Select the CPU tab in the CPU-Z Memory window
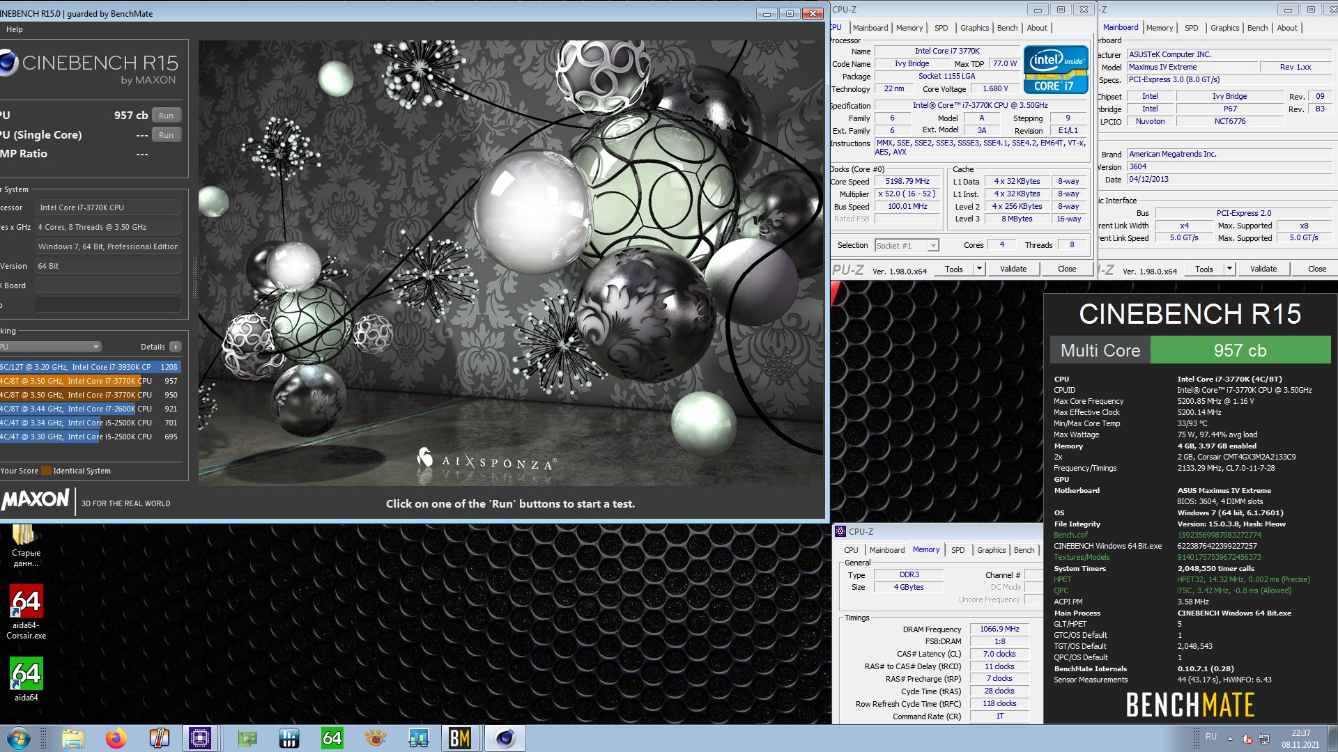Screen dimensions: 1338x752 click(x=852, y=550)
